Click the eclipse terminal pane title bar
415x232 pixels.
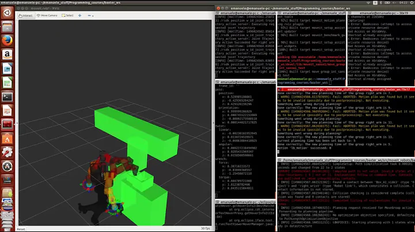coord(246,202)
